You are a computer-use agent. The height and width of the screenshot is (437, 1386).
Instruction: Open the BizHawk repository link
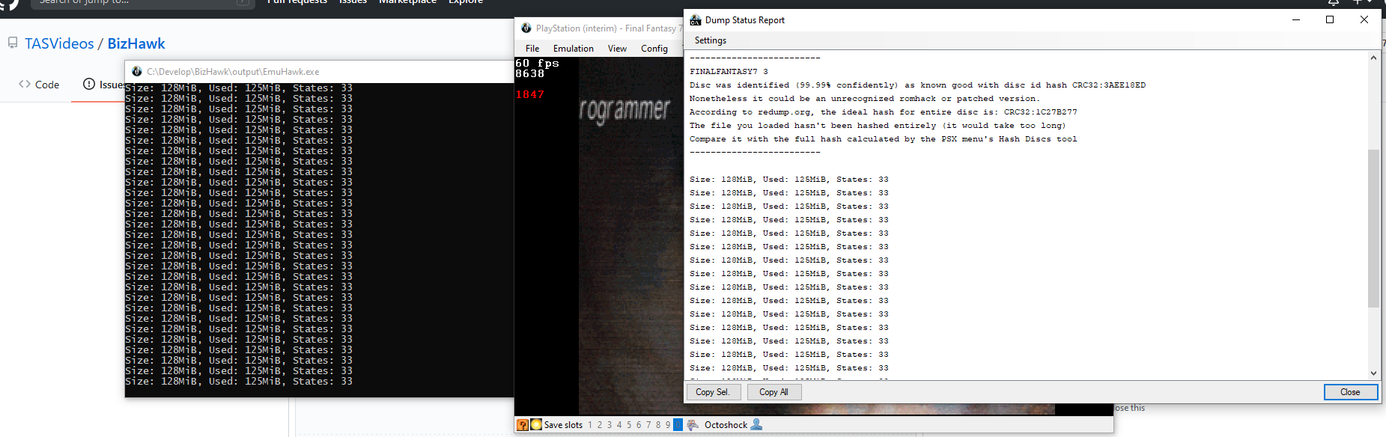[x=136, y=43]
